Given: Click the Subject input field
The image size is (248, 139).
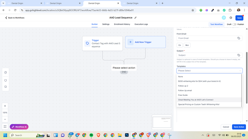Looking at the screenshot, I should 206,55.
